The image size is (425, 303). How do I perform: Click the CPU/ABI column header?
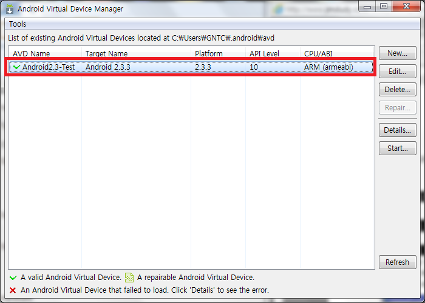337,53
